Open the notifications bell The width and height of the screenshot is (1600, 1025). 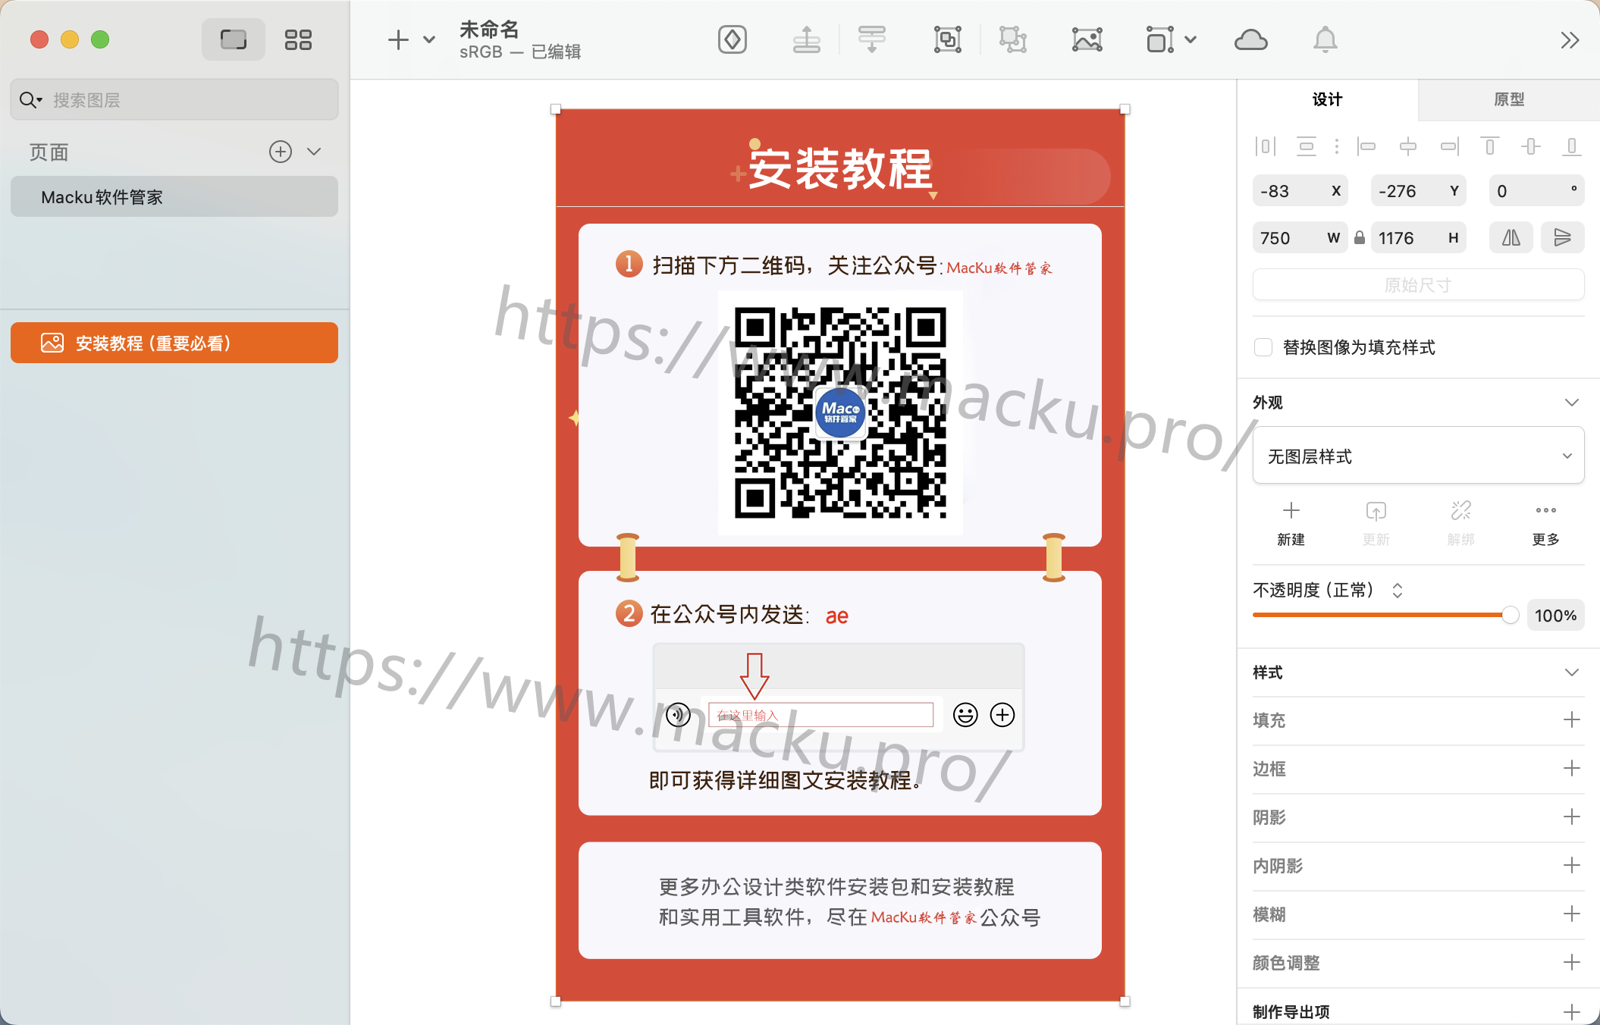pyautogui.click(x=1325, y=39)
